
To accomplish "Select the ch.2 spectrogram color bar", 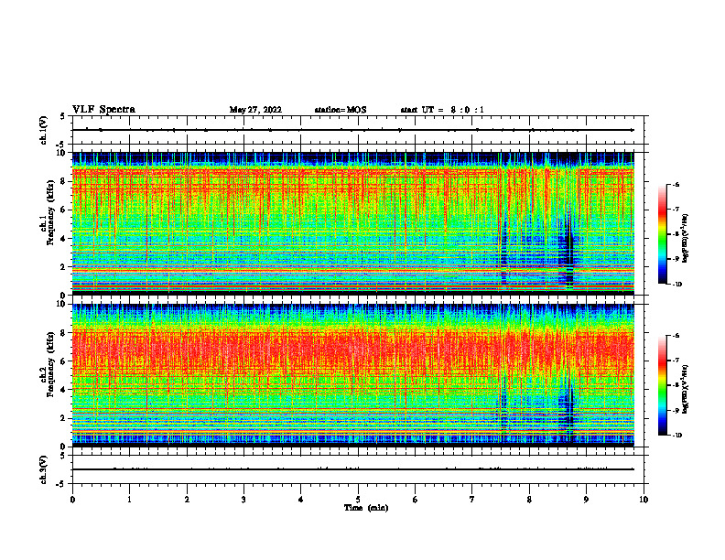I will pyautogui.click(x=662, y=385).
